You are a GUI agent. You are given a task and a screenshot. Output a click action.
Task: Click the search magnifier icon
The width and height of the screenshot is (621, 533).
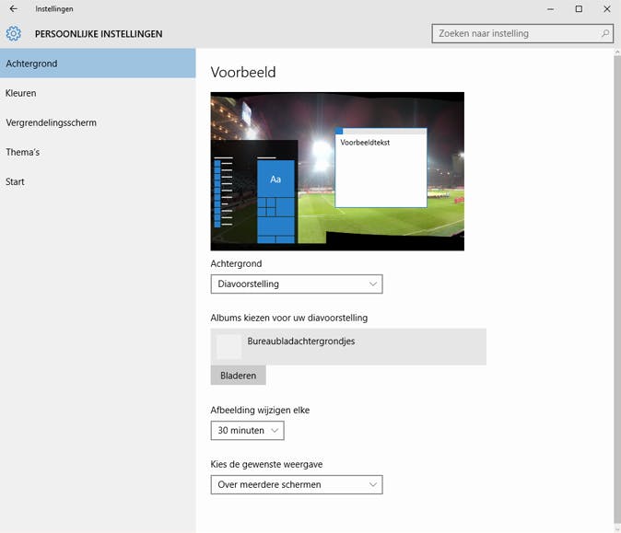pyautogui.click(x=604, y=34)
